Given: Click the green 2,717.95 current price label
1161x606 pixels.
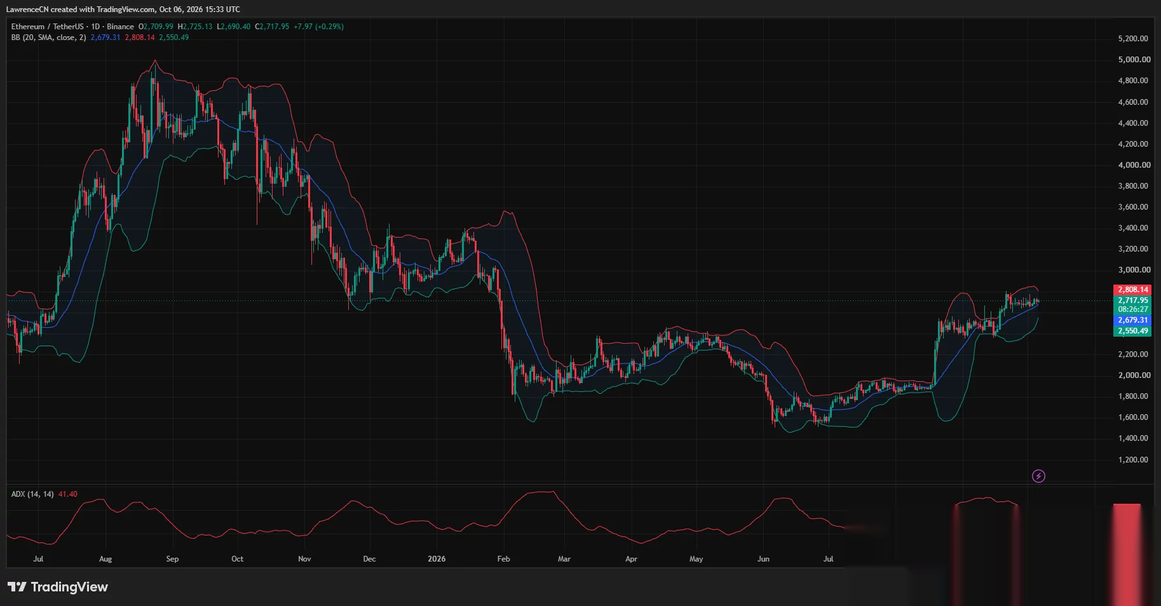Looking at the screenshot, I should click(1133, 300).
